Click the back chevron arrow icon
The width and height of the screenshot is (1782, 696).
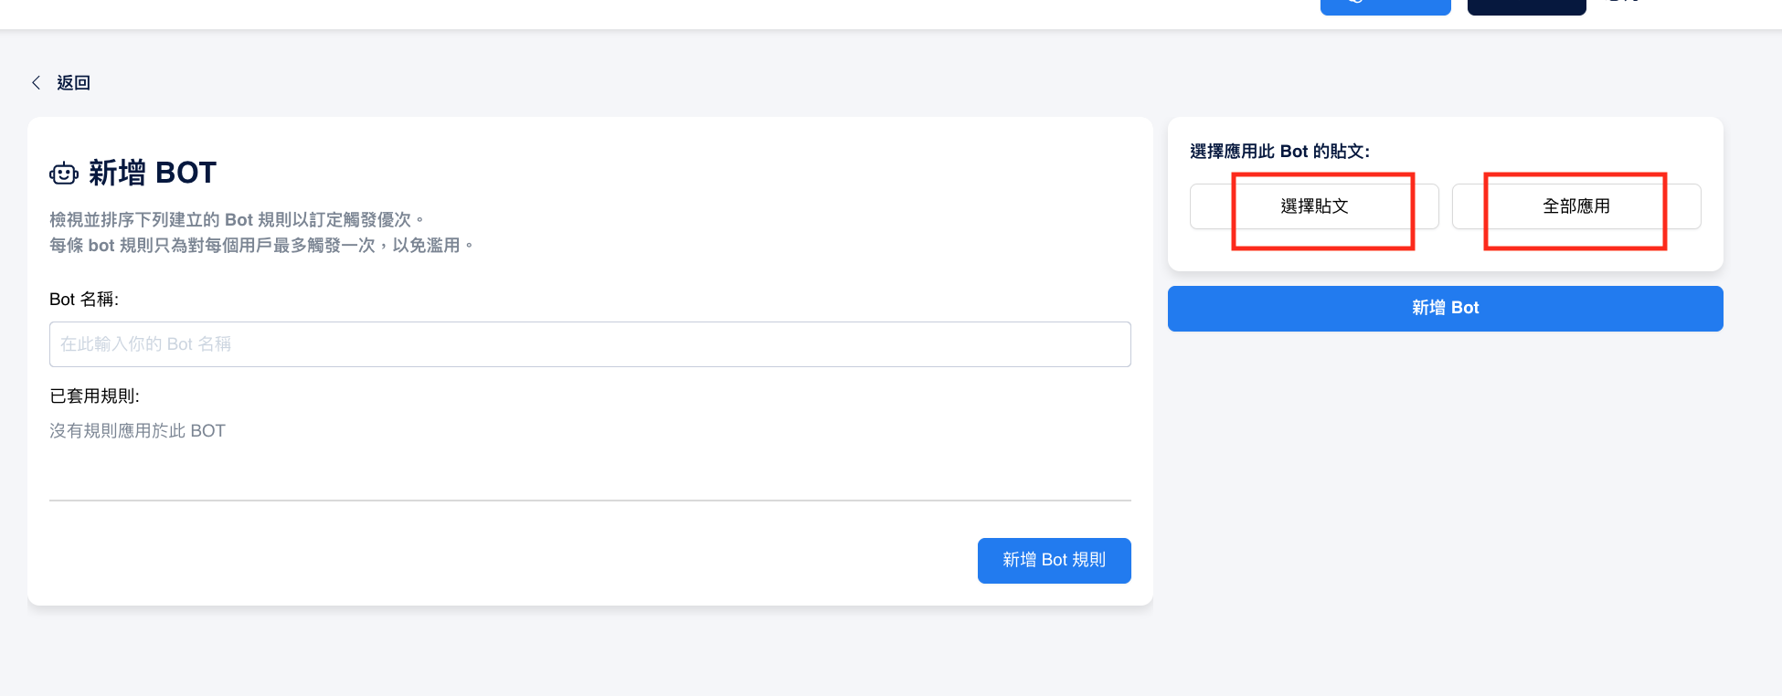tap(37, 83)
